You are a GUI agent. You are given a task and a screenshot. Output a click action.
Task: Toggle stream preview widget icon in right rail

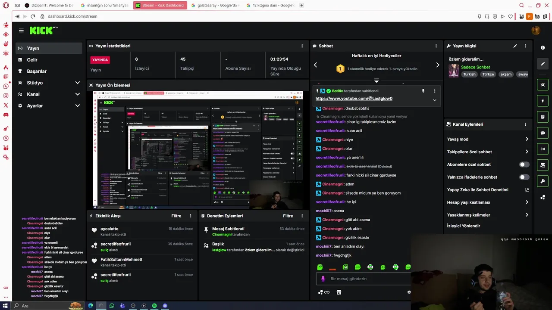(543, 85)
